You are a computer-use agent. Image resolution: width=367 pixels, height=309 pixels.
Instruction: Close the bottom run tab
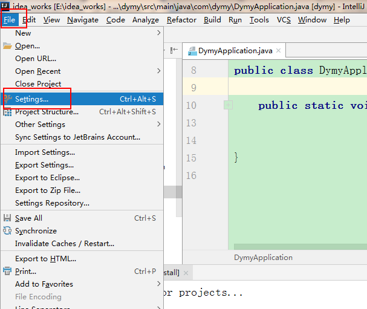tap(186, 273)
